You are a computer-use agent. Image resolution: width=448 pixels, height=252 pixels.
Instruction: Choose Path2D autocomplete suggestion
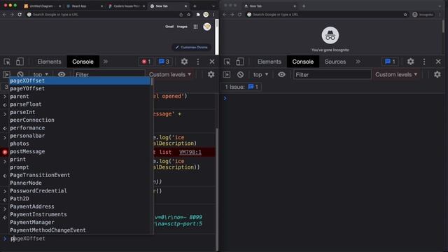pos(80,199)
